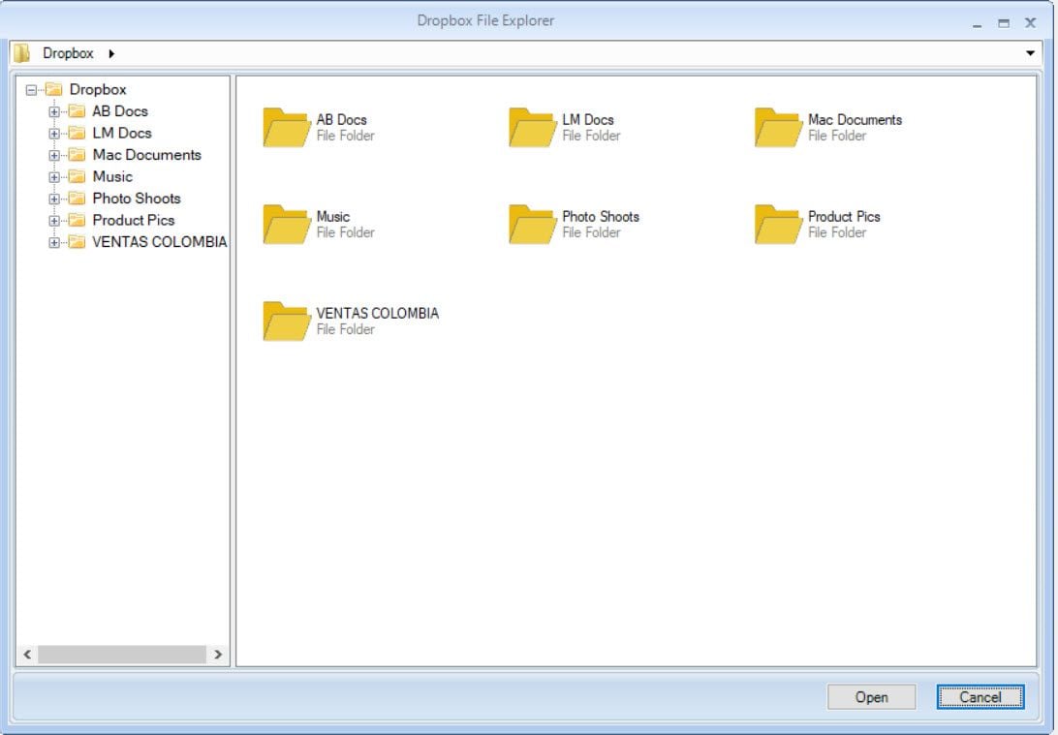Viewport: 1058px width, 735px height.
Task: Click the Open button
Action: tap(871, 697)
